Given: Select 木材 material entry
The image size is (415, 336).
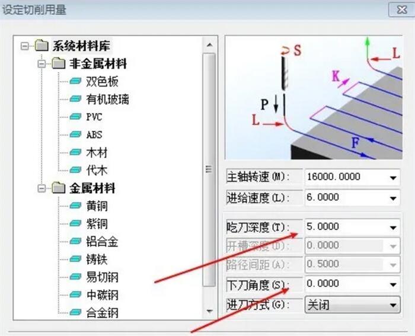Looking at the screenshot, I should tap(97, 153).
